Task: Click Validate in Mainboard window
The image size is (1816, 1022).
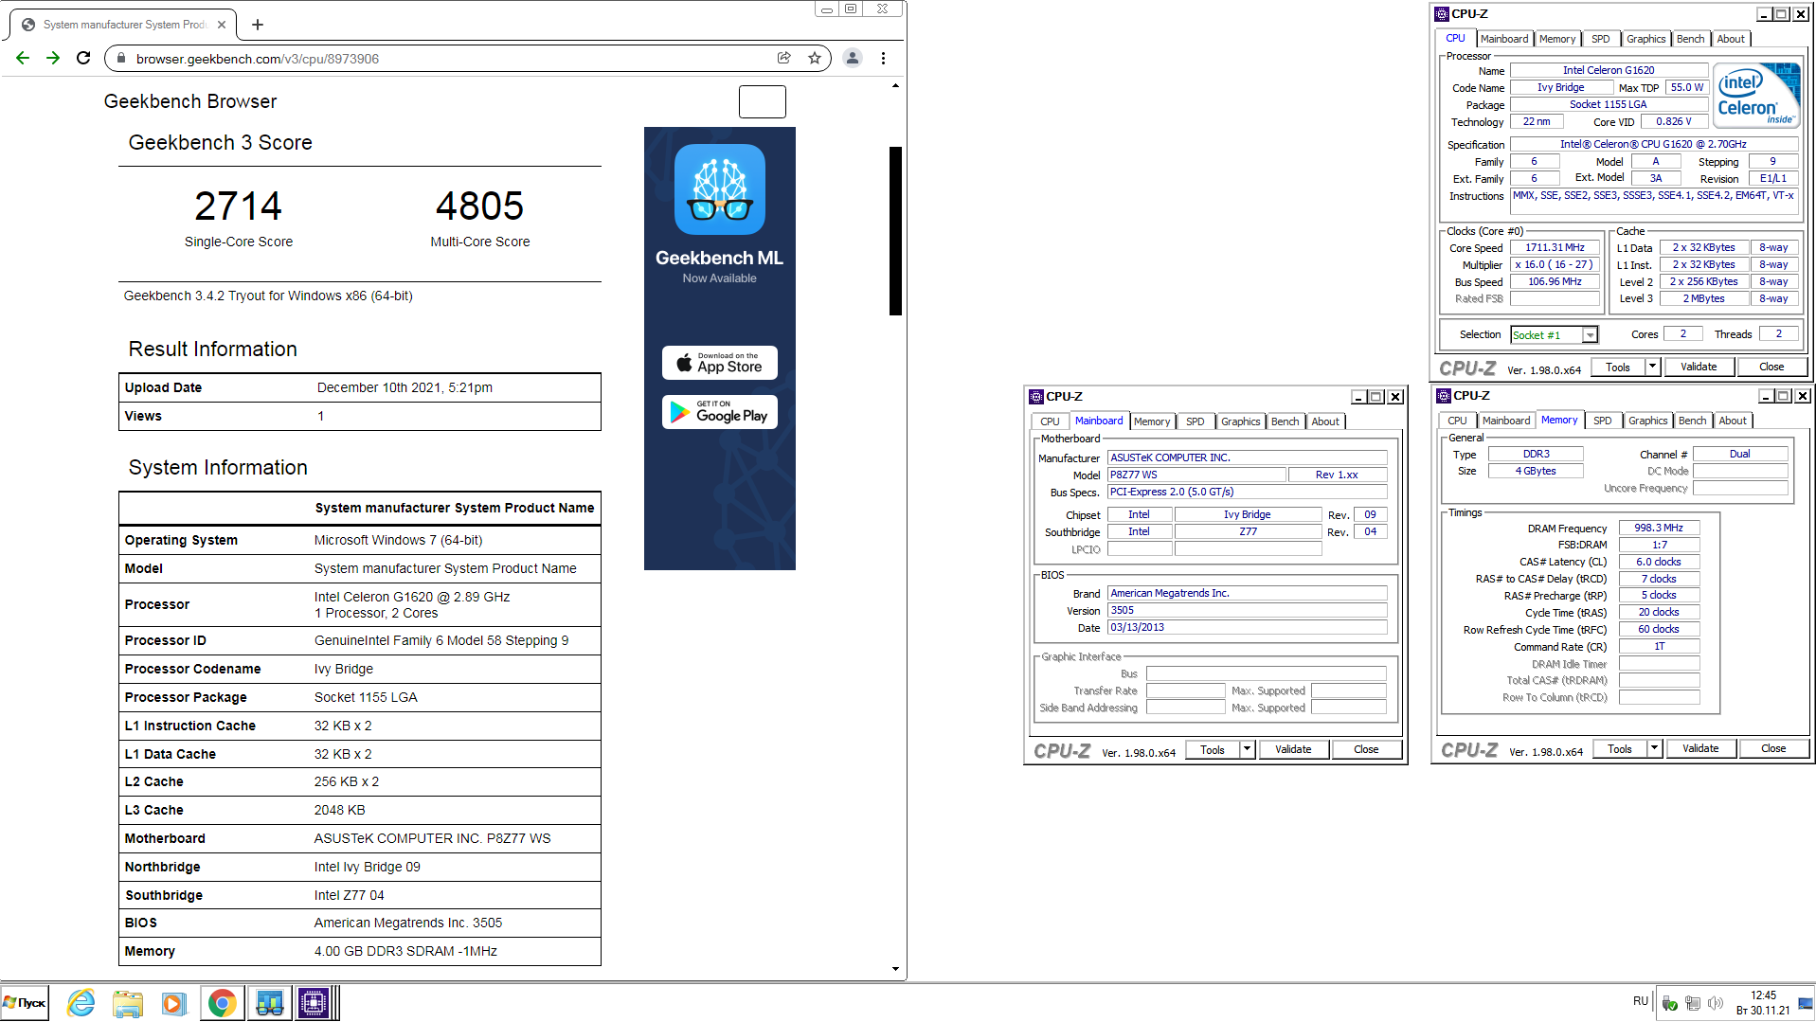Action: [1293, 749]
